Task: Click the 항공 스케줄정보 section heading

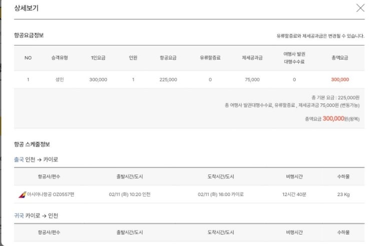Action: pyautogui.click(x=32, y=144)
